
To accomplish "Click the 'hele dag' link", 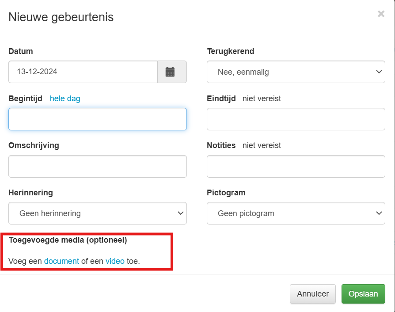I will (x=65, y=99).
